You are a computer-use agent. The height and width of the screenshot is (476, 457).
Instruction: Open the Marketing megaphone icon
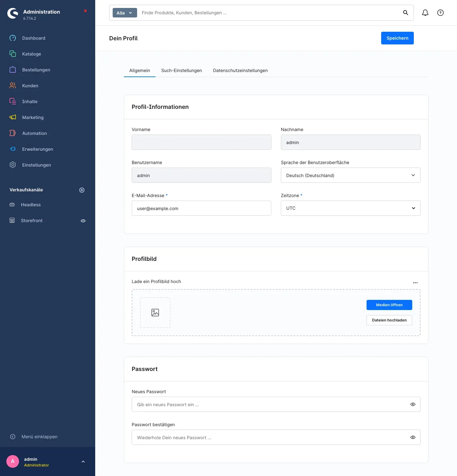(x=13, y=117)
